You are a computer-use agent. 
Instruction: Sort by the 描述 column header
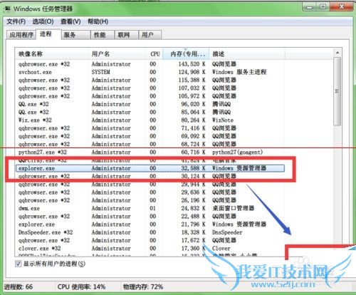tap(247, 54)
